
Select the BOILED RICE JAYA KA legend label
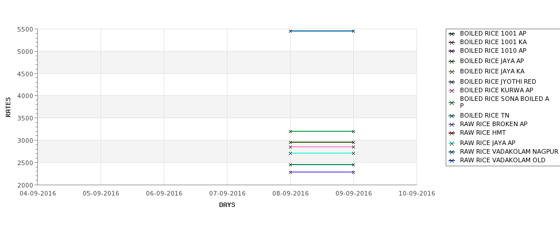(492, 71)
